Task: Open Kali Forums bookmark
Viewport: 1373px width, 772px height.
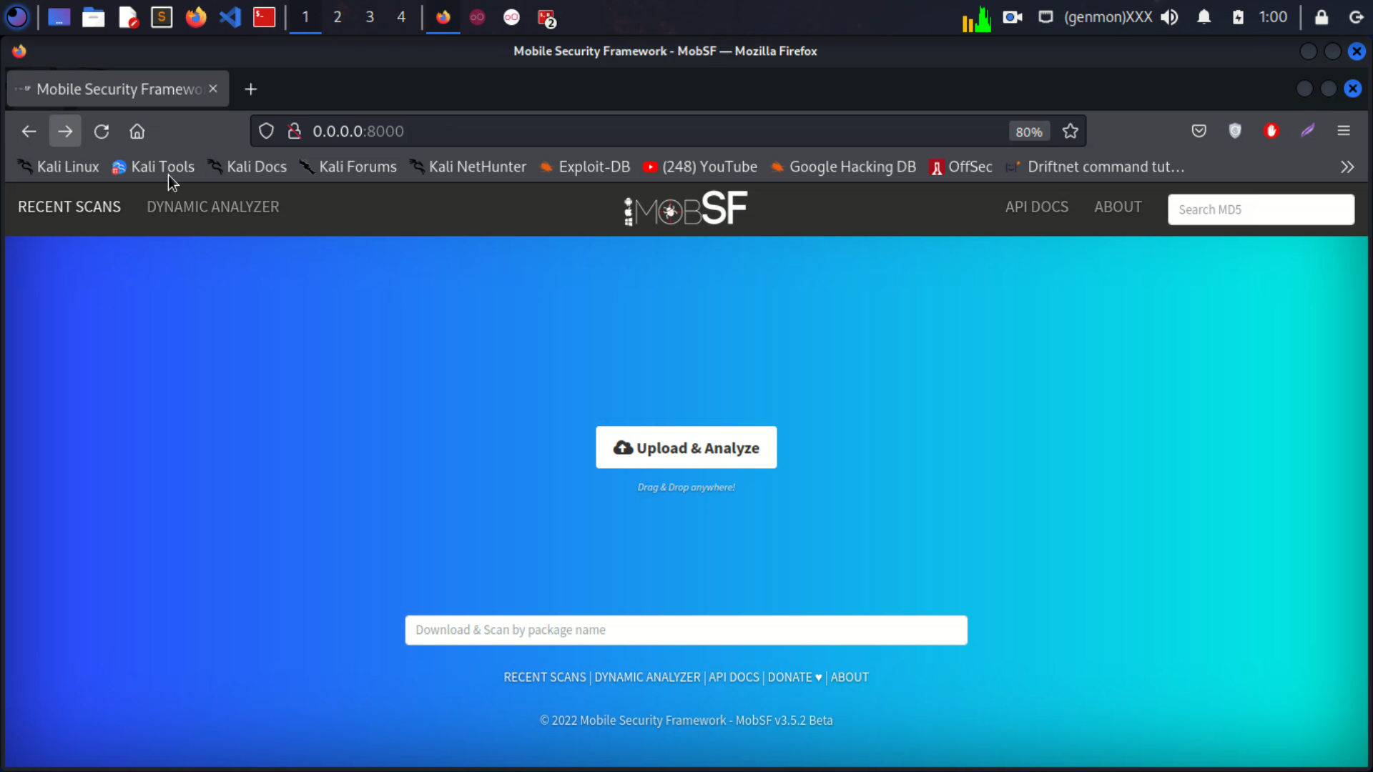Action: click(x=348, y=167)
